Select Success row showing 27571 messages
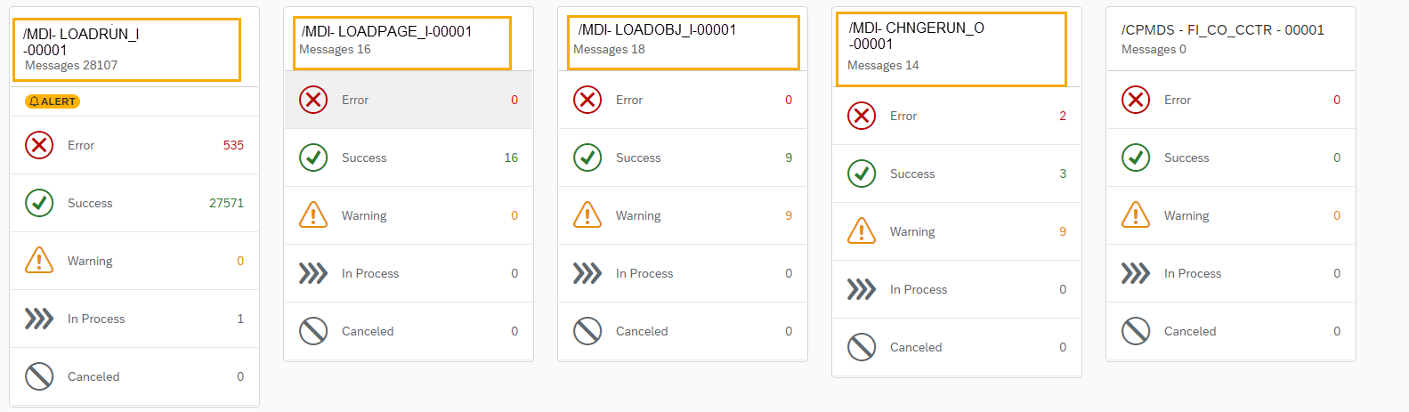 (134, 203)
